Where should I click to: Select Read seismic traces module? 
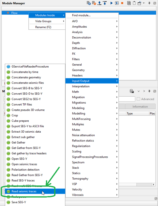(35, 191)
